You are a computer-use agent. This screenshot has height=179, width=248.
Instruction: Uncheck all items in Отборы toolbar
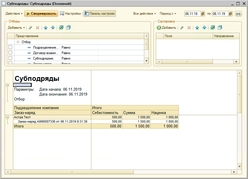coord(68,28)
